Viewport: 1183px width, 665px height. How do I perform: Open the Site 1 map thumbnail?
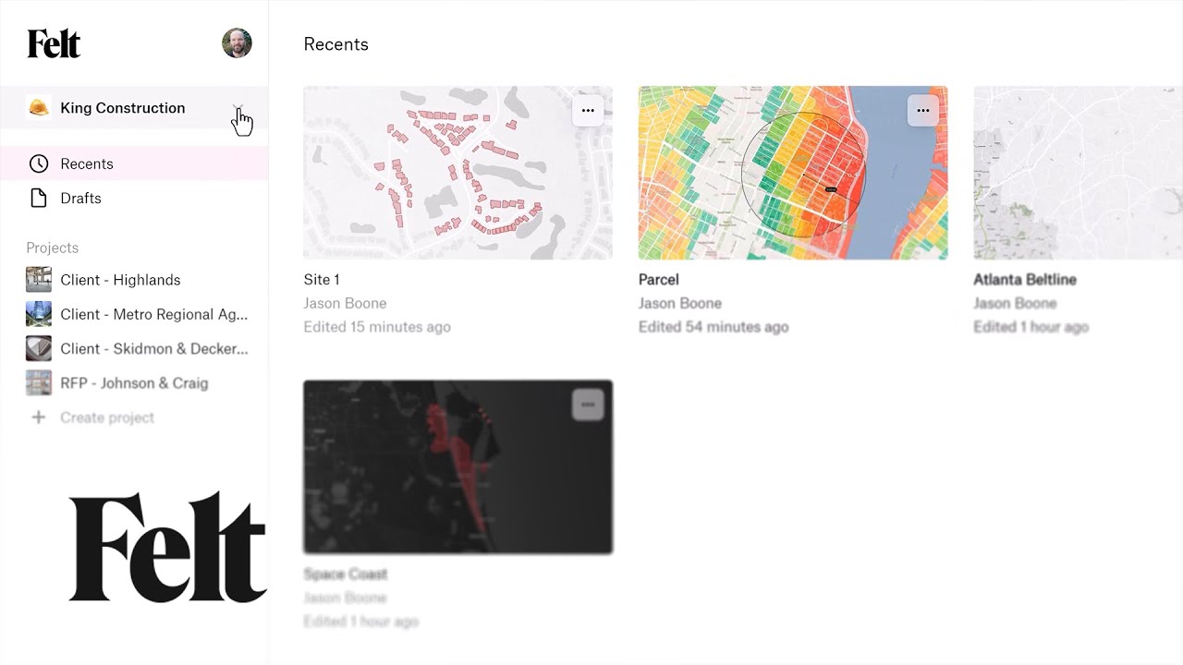point(457,173)
